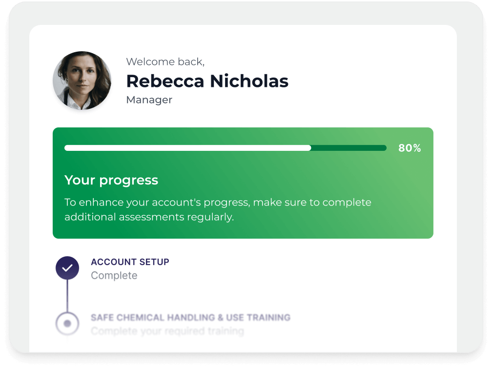This screenshot has width=492, height=369.
Task: Click the "additional assessments regularly" text line
Action: pos(149,217)
